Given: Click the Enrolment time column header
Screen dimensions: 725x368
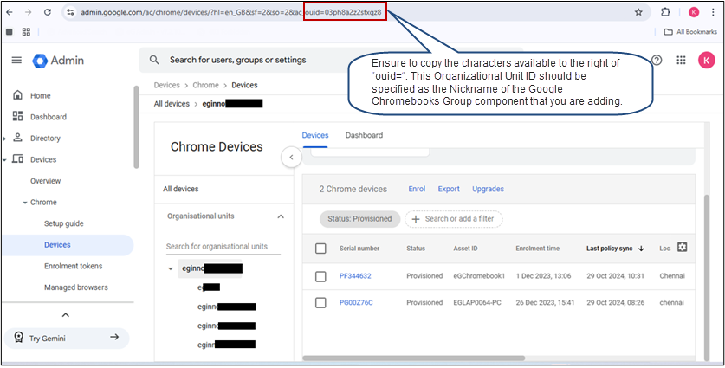Looking at the screenshot, I should (x=537, y=249).
